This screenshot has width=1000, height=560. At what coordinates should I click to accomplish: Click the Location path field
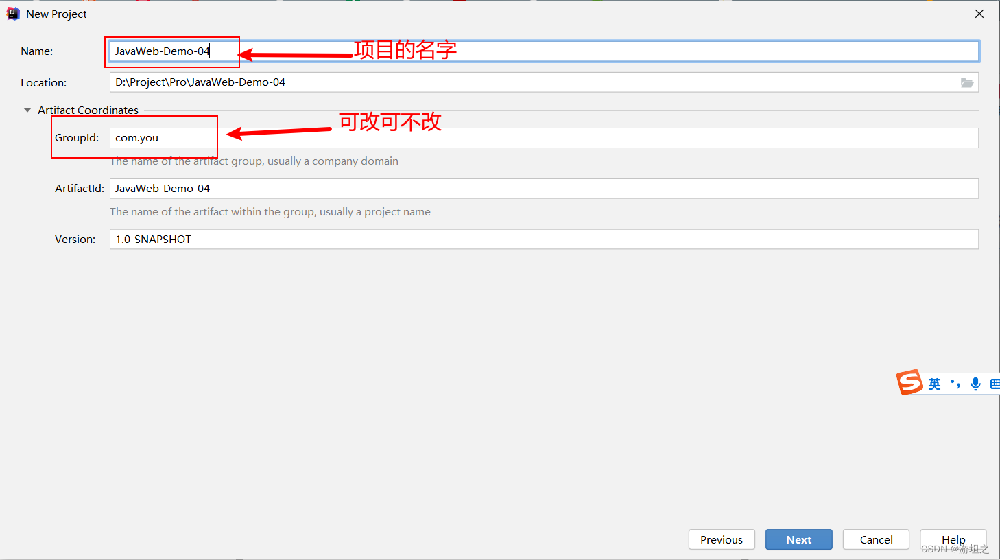pos(535,82)
